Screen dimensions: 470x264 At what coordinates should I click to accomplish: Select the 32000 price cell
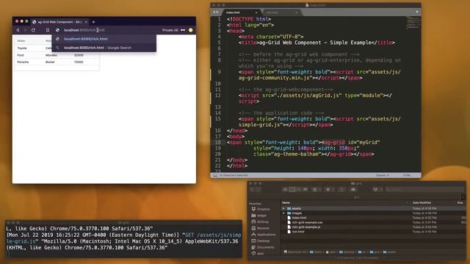point(79,55)
